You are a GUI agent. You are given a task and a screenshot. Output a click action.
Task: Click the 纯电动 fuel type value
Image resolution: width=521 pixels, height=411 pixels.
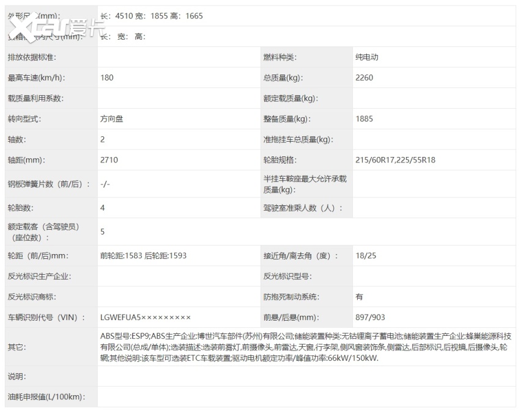point(367,57)
